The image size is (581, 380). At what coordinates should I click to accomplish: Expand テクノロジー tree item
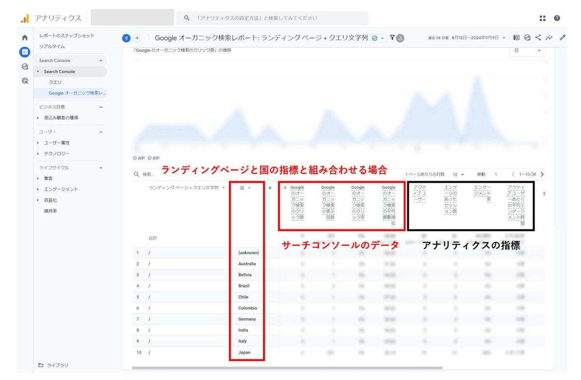38,153
